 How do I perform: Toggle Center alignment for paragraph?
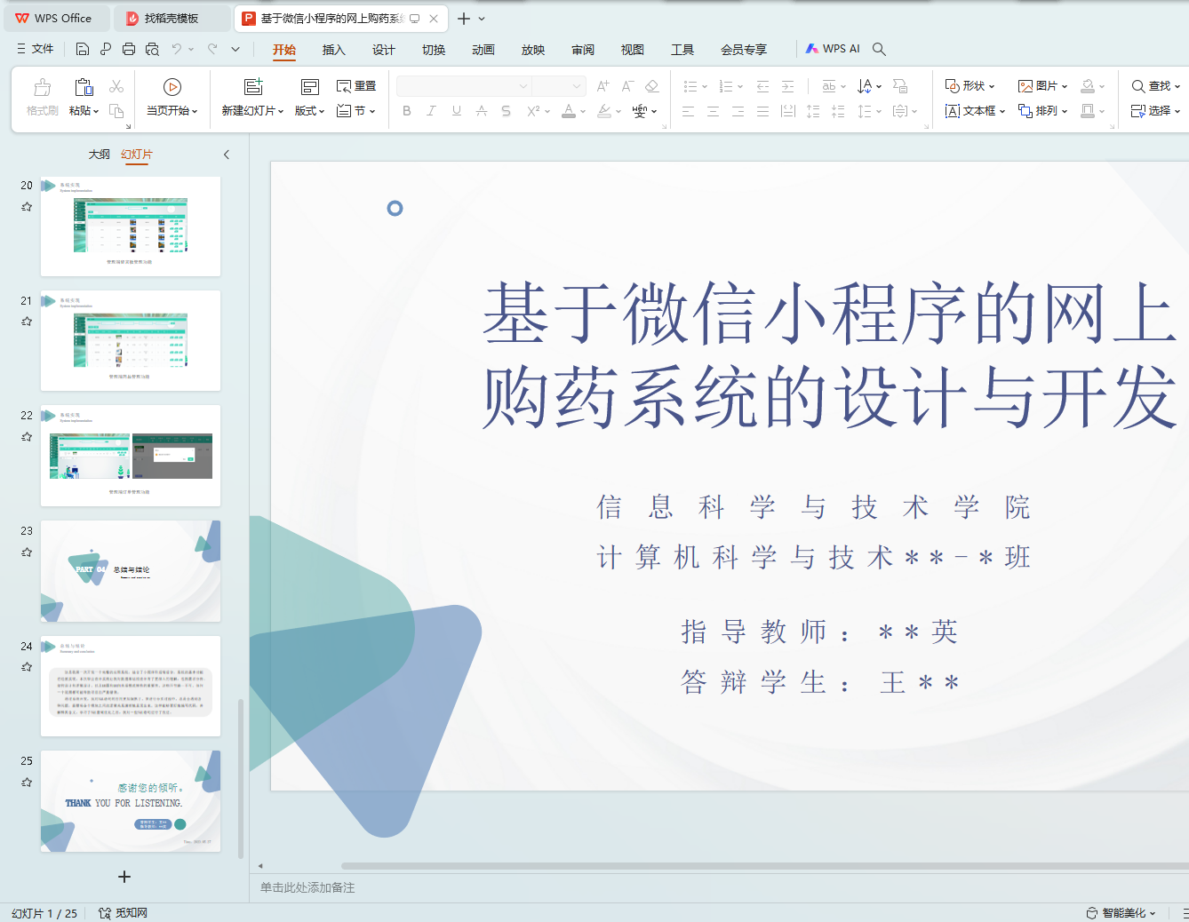713,111
